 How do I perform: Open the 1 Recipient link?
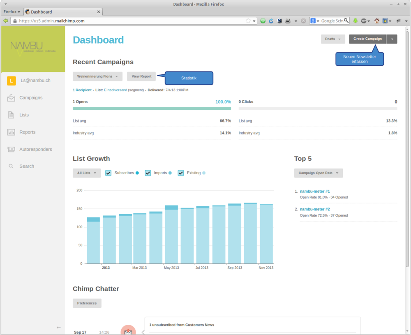point(82,90)
